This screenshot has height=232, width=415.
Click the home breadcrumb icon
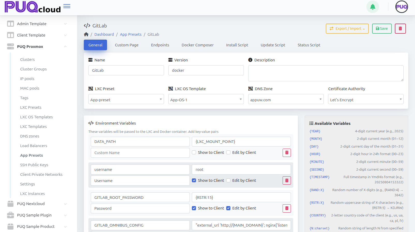86,34
